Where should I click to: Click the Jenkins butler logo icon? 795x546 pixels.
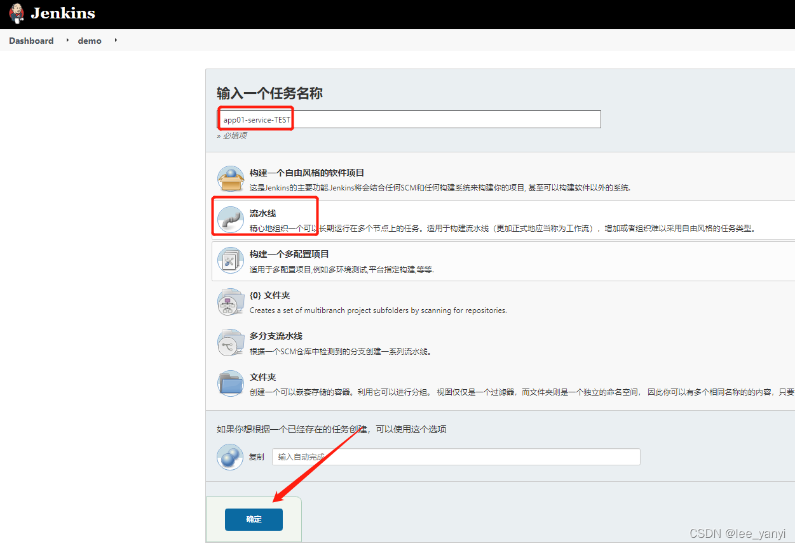[x=17, y=13]
